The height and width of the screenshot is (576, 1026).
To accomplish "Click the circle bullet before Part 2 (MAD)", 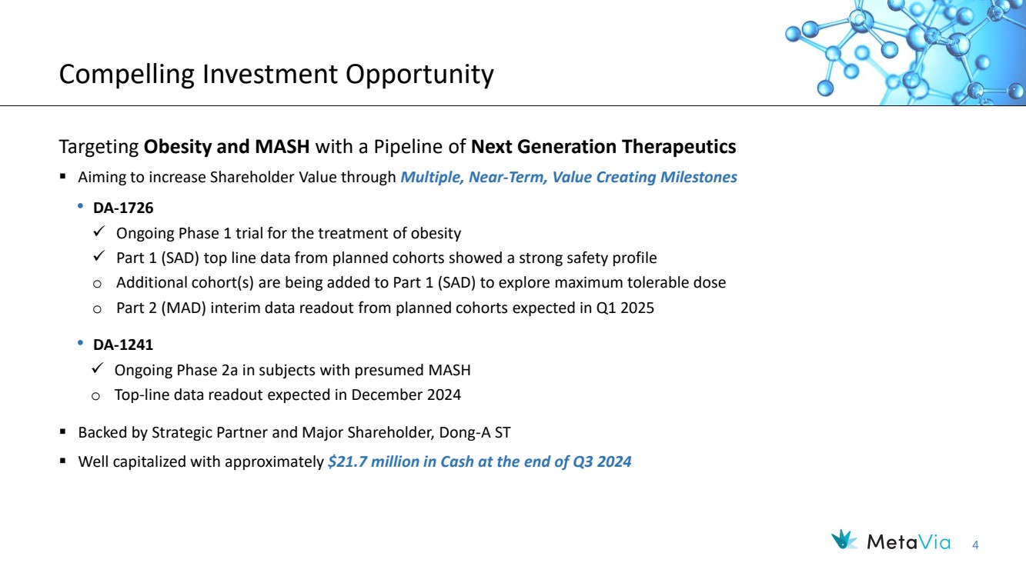I will click(x=97, y=308).
